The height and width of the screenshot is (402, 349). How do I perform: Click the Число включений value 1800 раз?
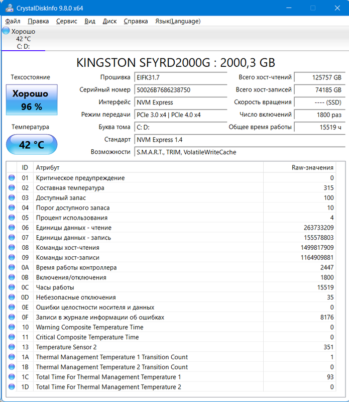(x=319, y=115)
